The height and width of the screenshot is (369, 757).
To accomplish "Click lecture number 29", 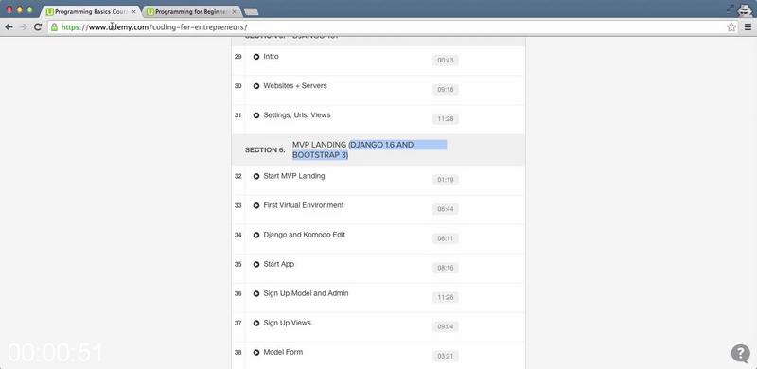I will coord(238,57).
